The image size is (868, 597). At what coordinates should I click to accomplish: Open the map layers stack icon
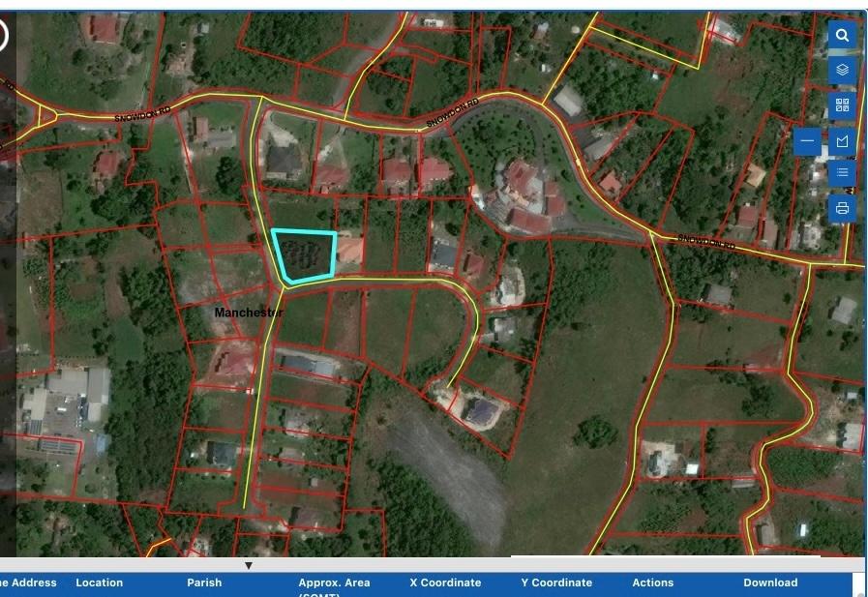pyautogui.click(x=842, y=71)
